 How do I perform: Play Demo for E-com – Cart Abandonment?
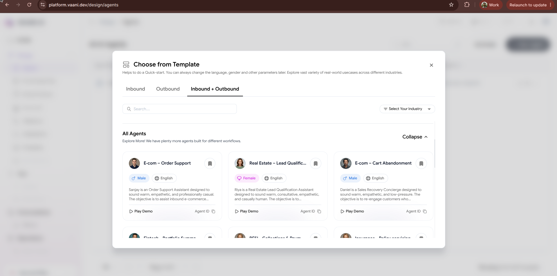pos(352,211)
